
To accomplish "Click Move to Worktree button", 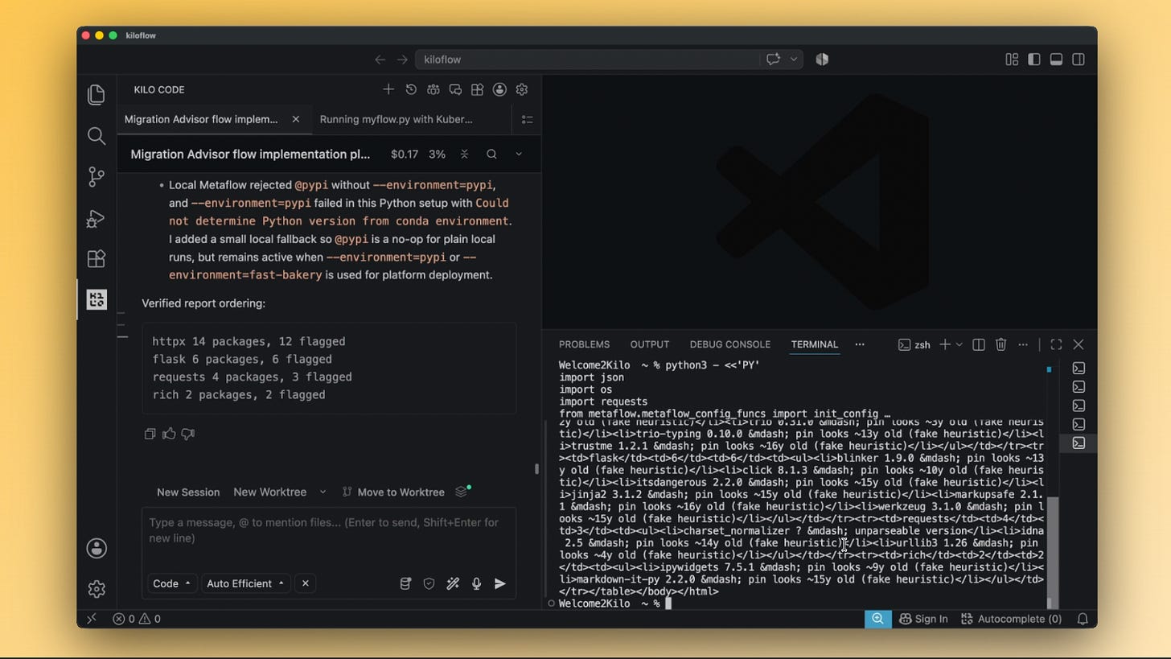I will 393,492.
